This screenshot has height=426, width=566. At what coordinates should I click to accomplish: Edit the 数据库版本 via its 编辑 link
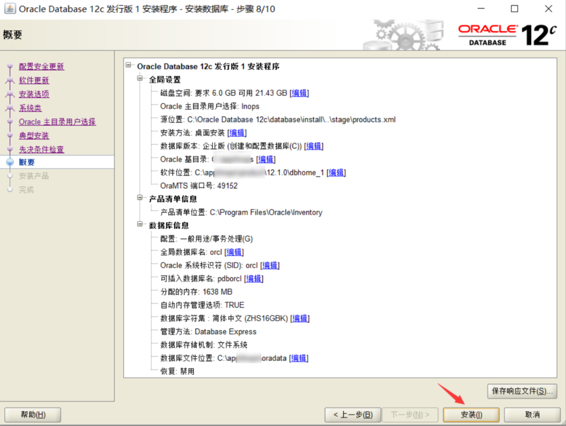pos(314,146)
